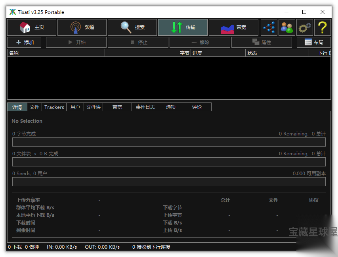Click the '上传字节' label
Image resolution: width=338 pixels, height=257 pixels.
point(172,215)
